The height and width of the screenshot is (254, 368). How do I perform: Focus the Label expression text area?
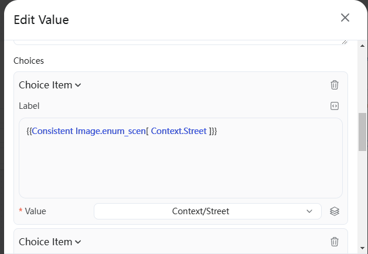180,158
